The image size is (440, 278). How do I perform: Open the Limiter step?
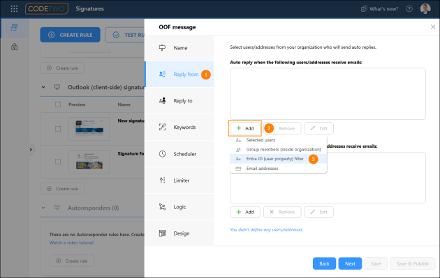click(179, 180)
